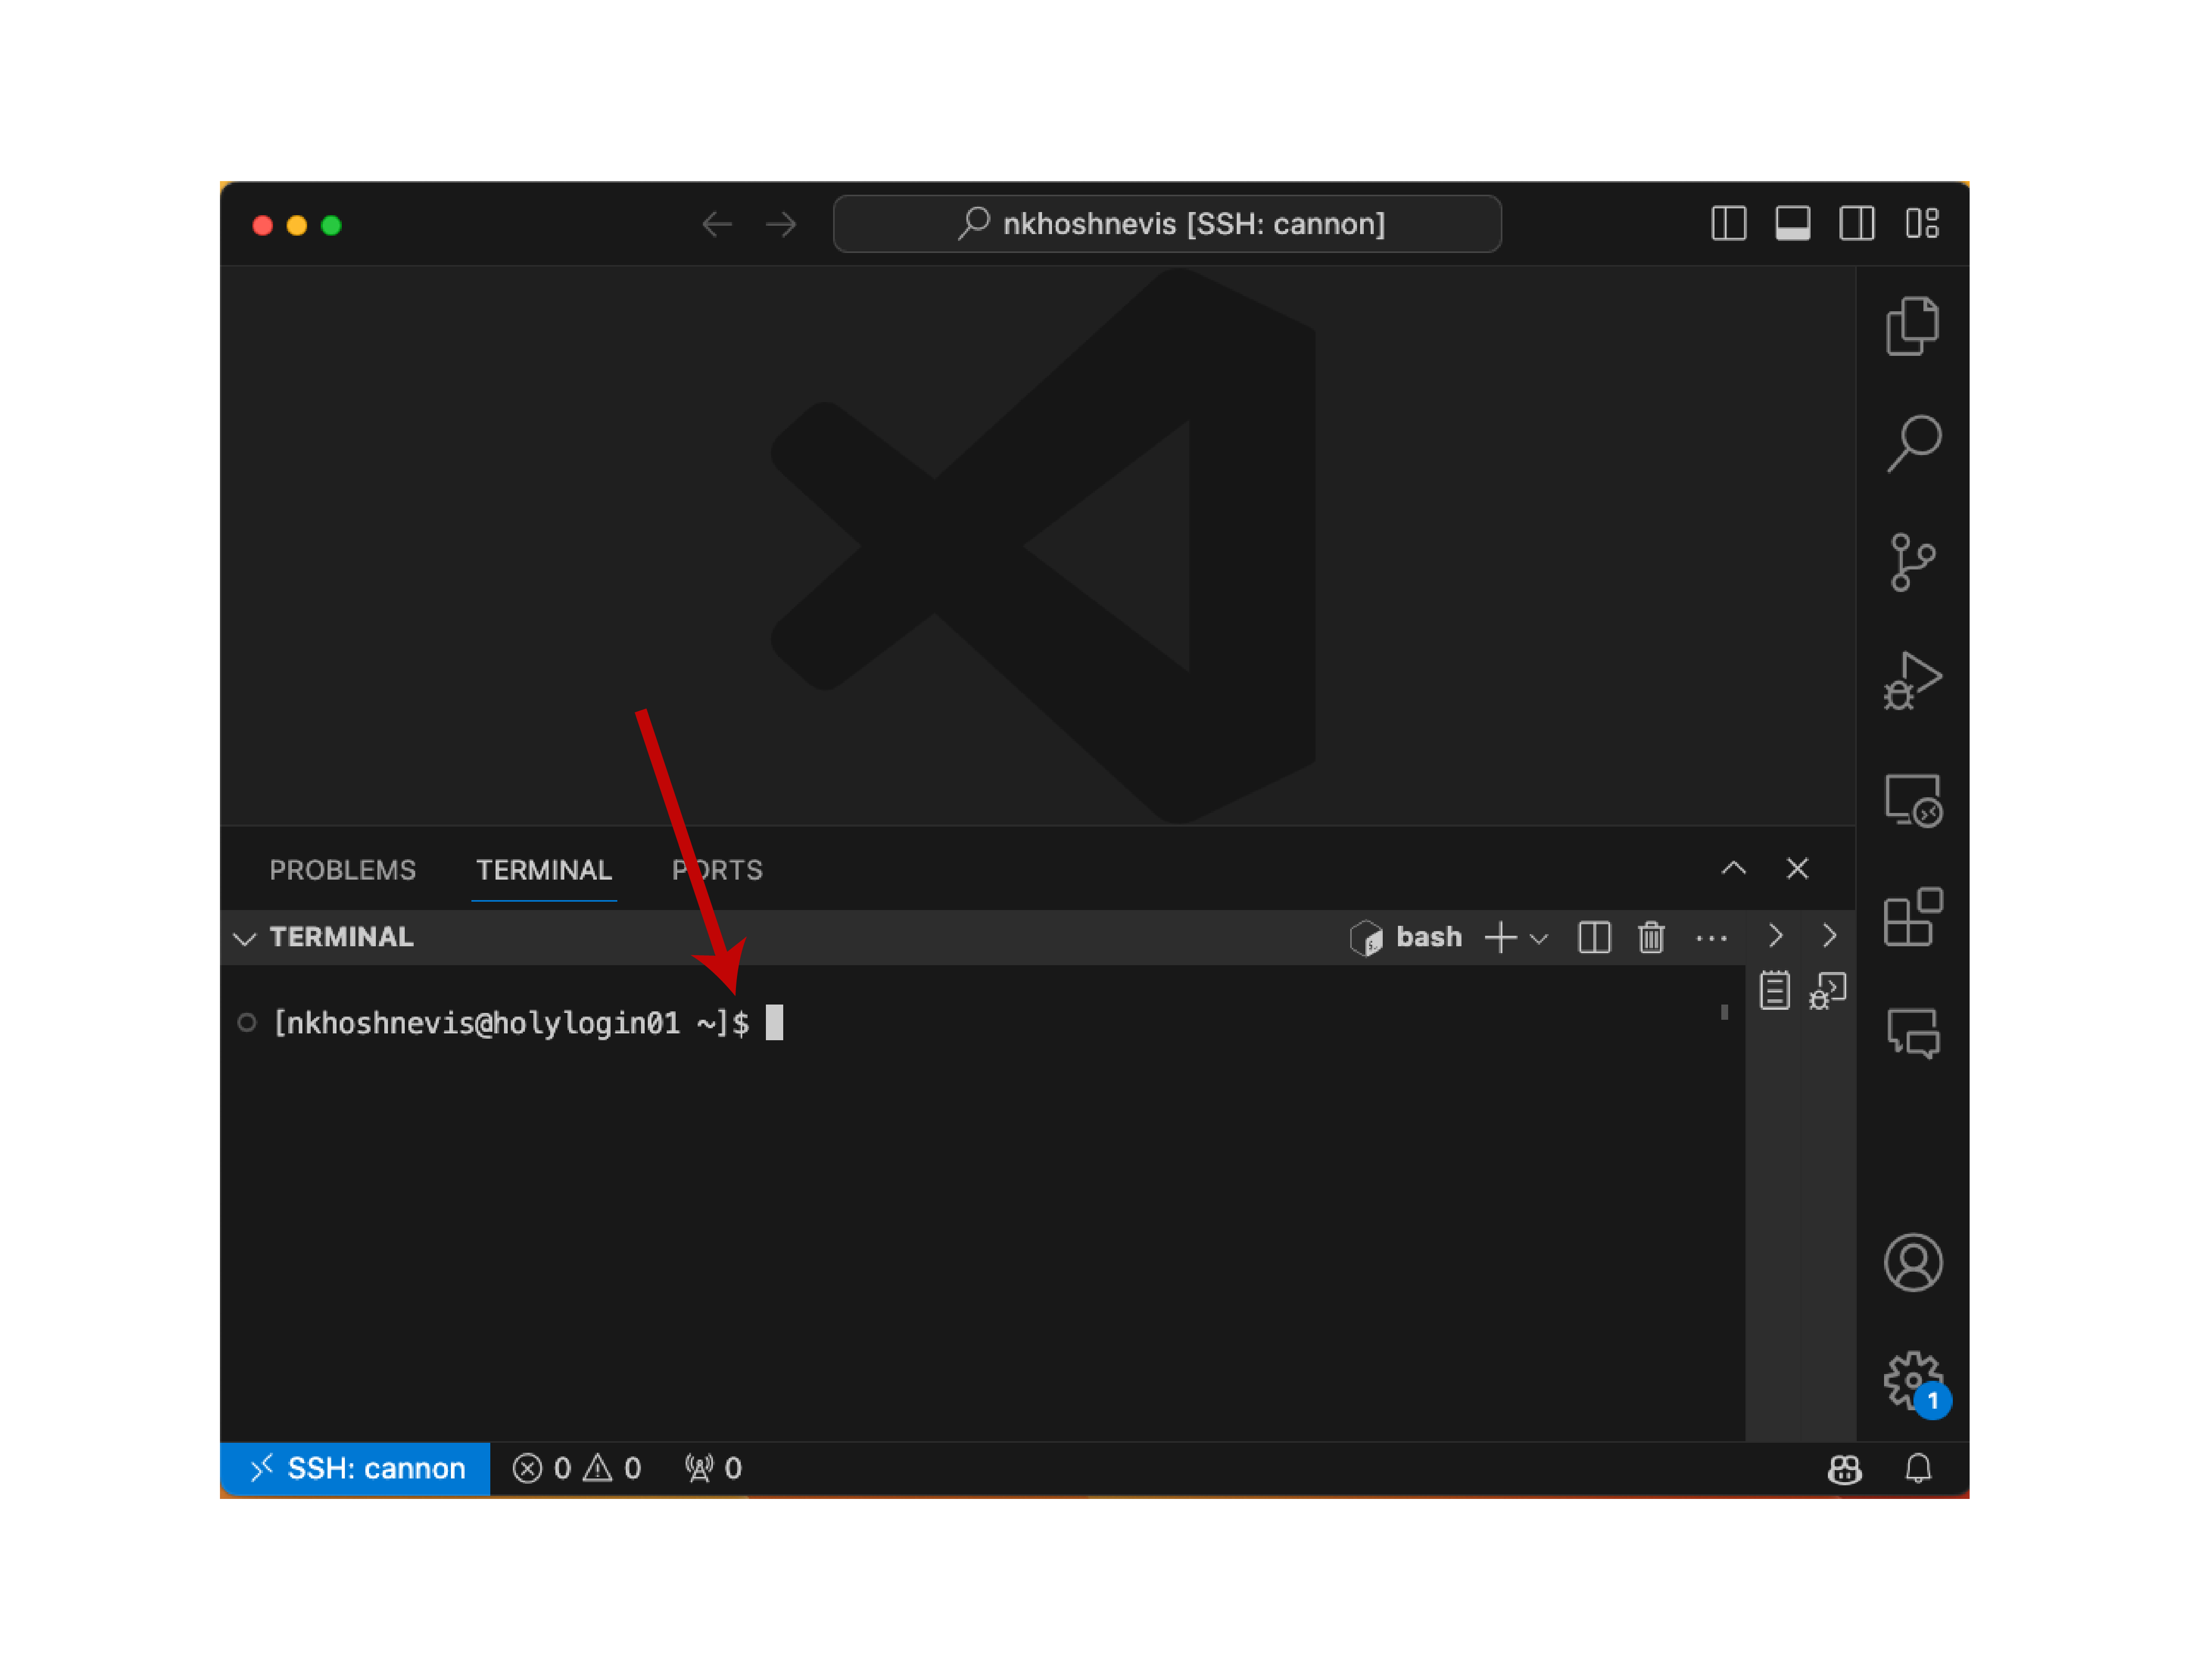This screenshot has height=1680, width=2188.
Task: Click the terminal scrollbar marker
Action: coord(1723,1012)
